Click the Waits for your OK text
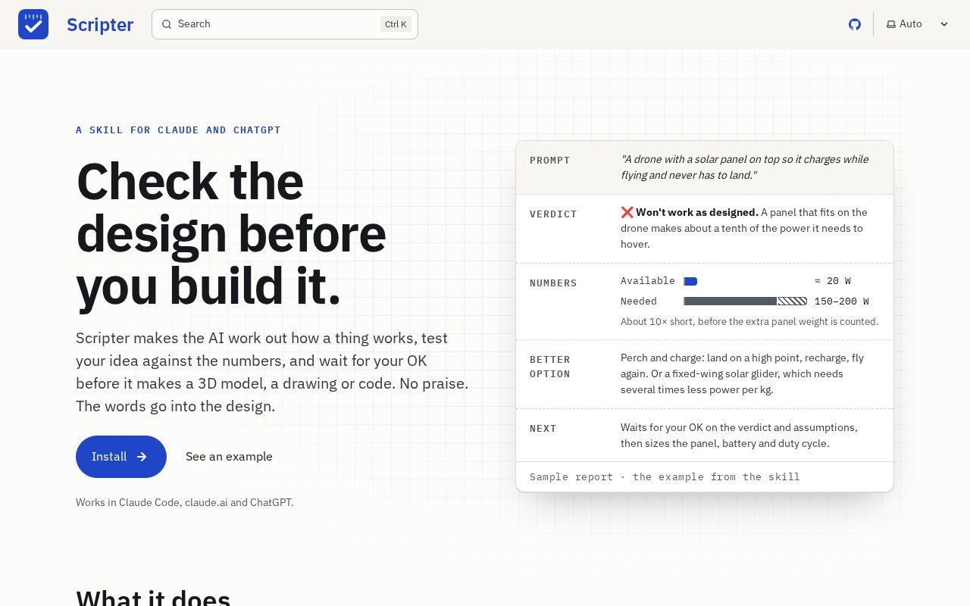The width and height of the screenshot is (970, 606). point(739,436)
